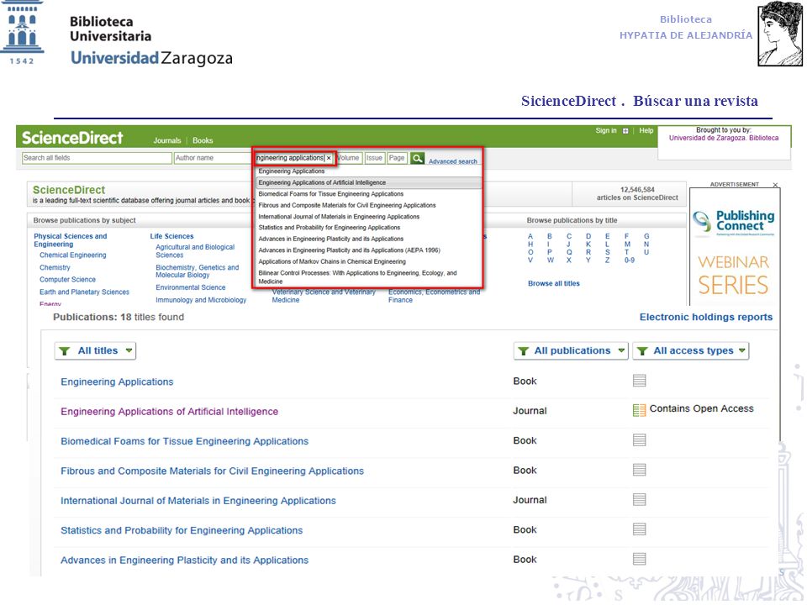Click in the Page field
The height and width of the screenshot is (605, 807).
(397, 158)
